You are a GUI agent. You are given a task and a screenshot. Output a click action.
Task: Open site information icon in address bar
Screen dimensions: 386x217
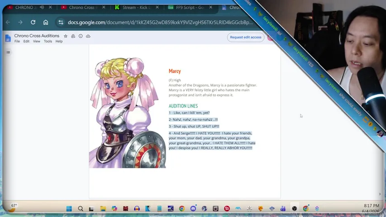pos(61,23)
